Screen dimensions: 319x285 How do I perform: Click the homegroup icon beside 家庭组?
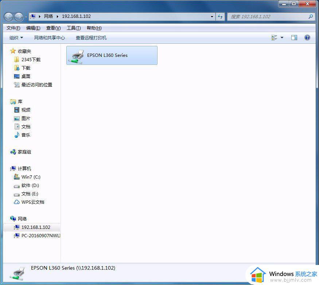13,152
